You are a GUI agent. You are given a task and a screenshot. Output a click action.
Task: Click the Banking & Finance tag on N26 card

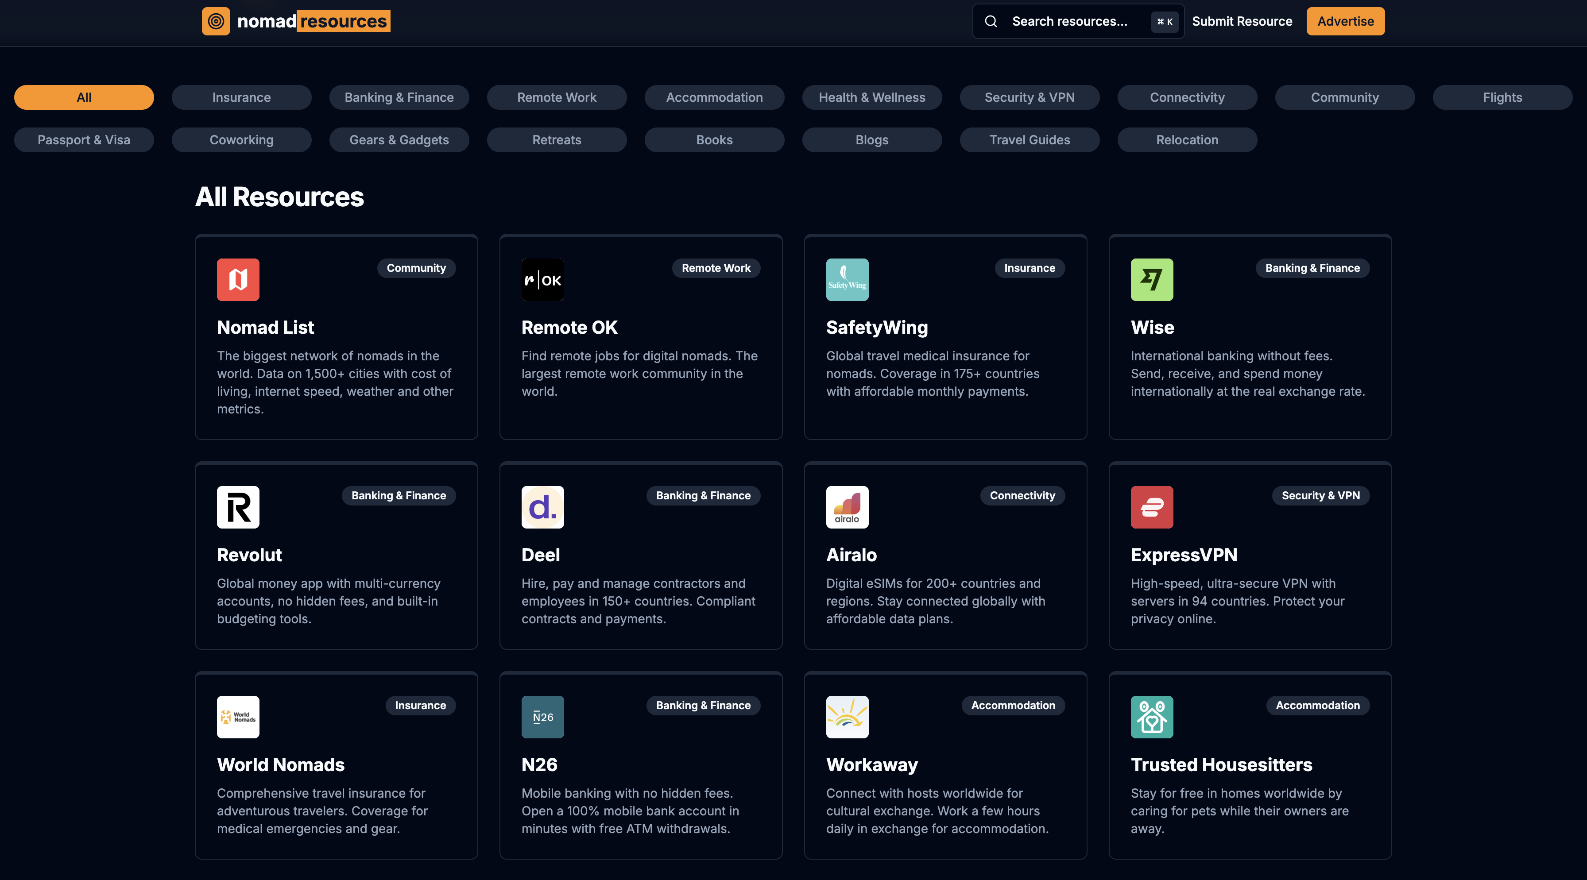(x=703, y=706)
